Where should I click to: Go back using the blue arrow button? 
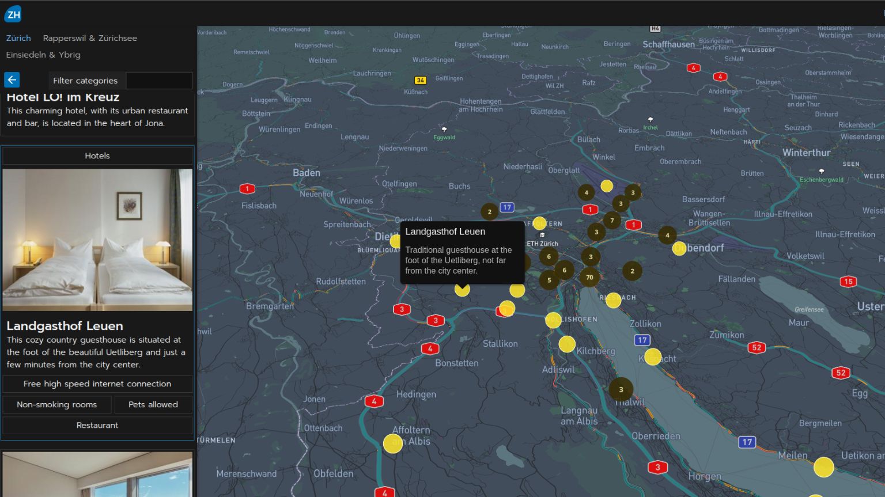[x=12, y=80]
